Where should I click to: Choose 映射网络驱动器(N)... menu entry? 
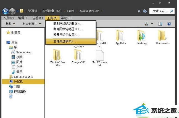click(70, 24)
